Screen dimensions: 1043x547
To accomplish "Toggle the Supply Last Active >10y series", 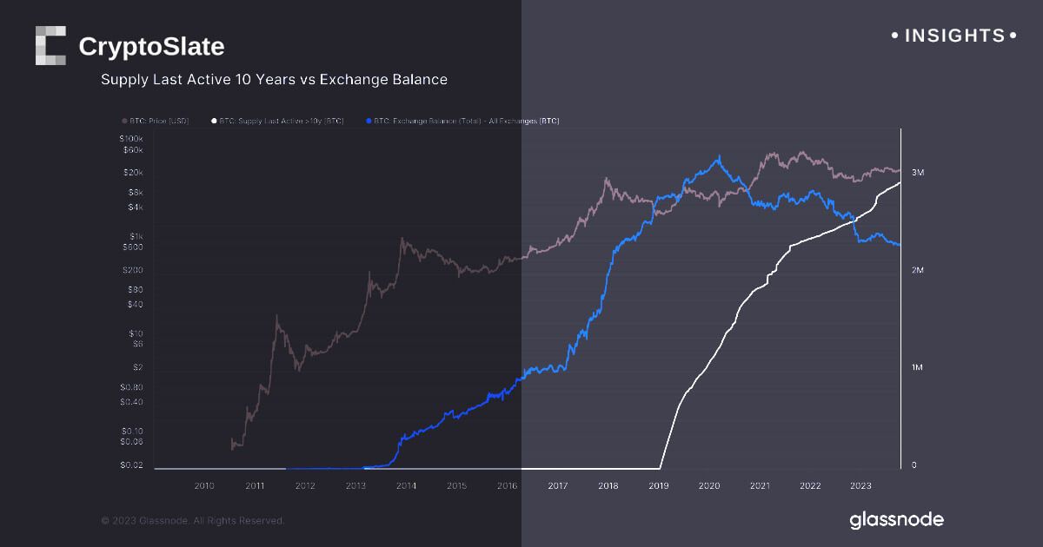I will pos(281,122).
